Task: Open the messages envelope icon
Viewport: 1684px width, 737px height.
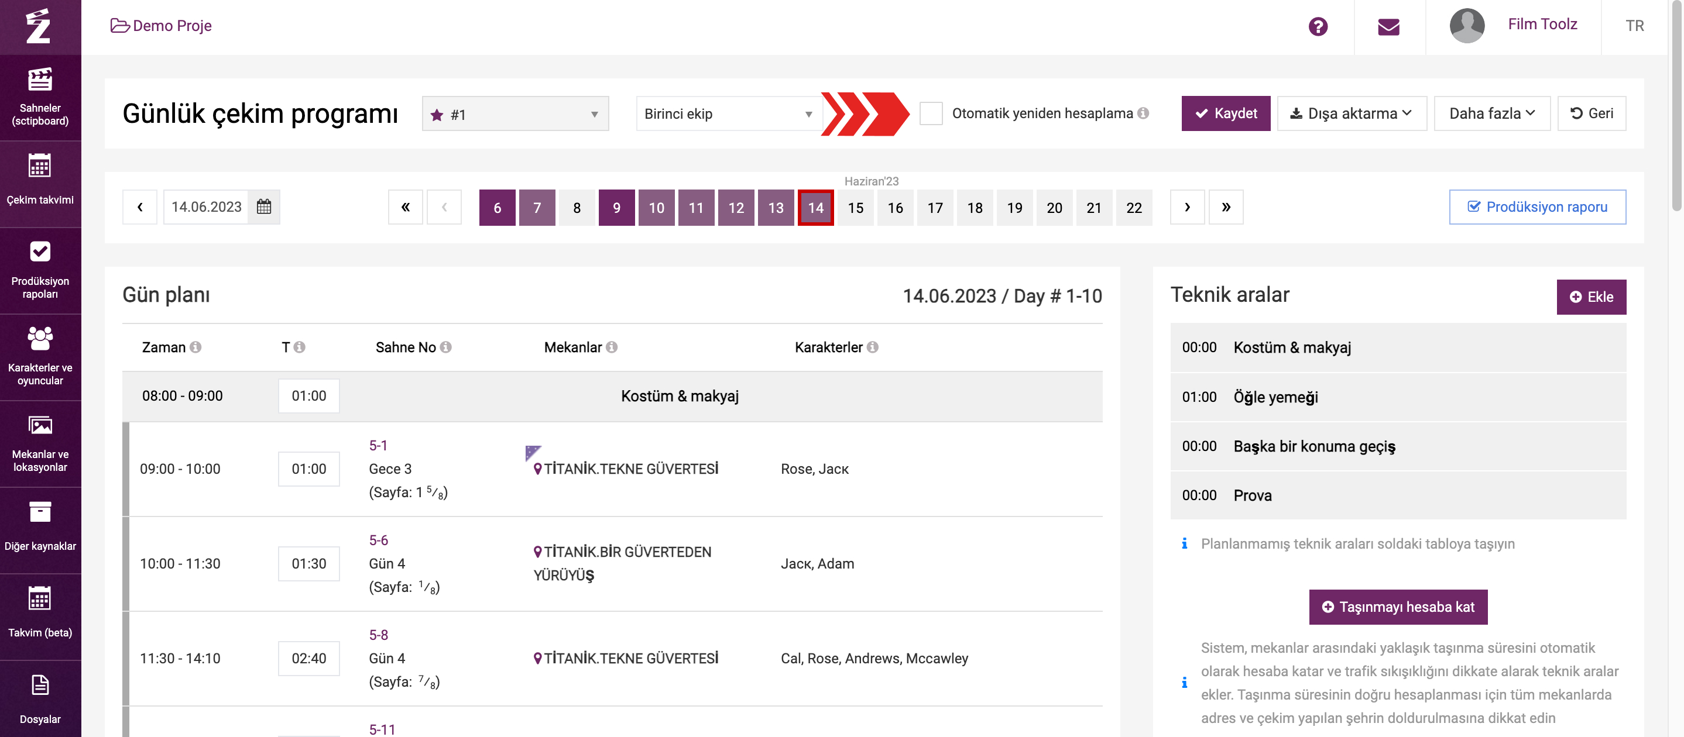Action: pyautogui.click(x=1388, y=27)
